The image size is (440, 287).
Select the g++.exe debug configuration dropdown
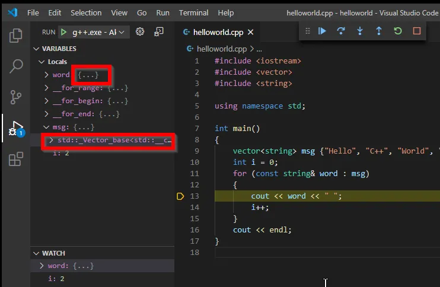pos(94,32)
